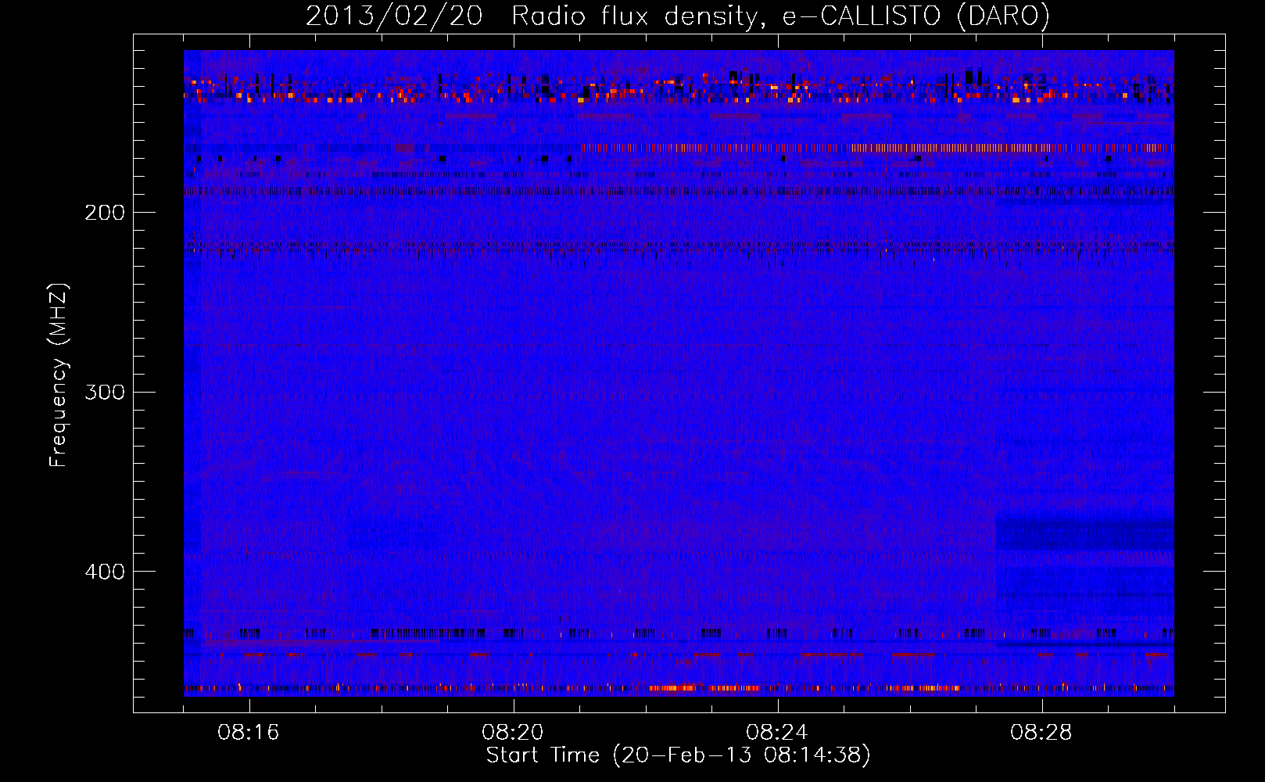Click the 08:16 time tick label

[249, 733]
